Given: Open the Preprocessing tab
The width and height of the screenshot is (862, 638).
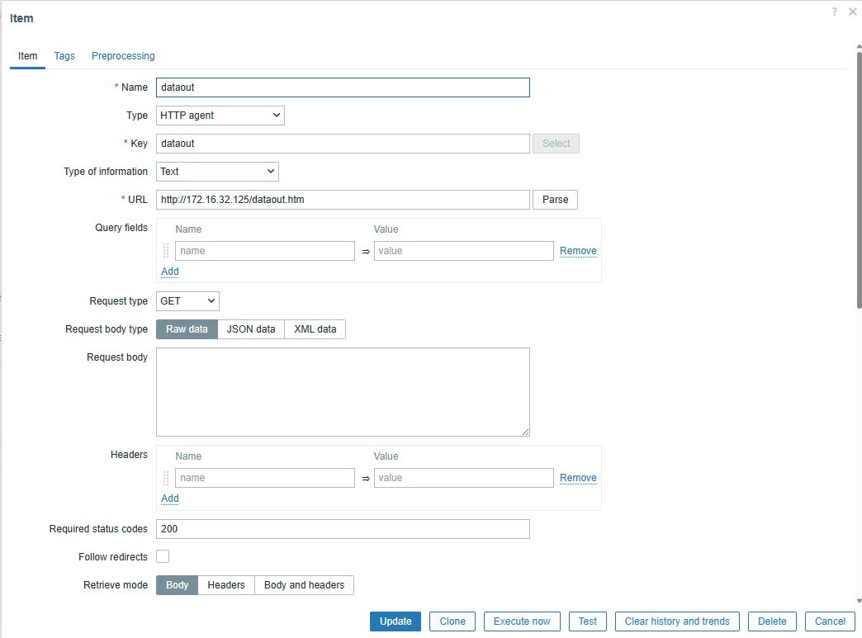Looking at the screenshot, I should [x=123, y=56].
